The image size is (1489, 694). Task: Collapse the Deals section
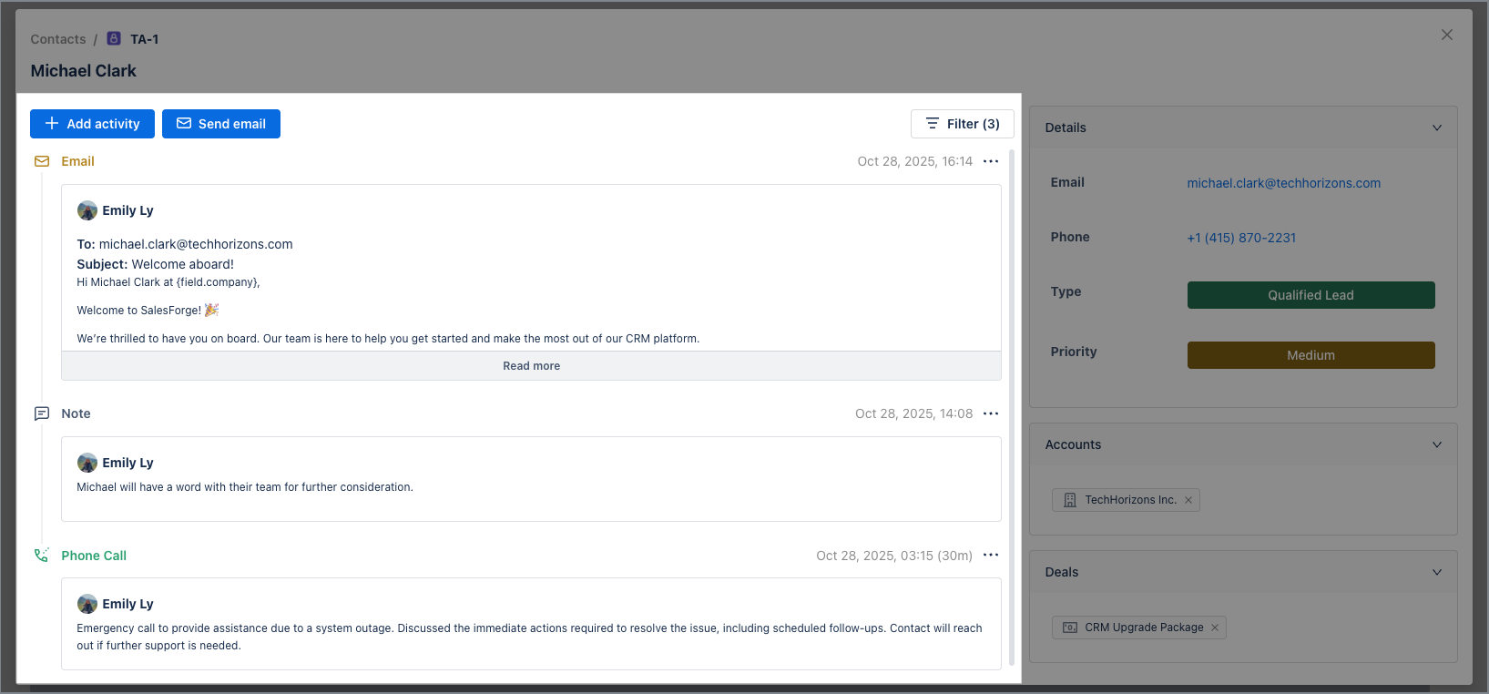click(x=1437, y=572)
